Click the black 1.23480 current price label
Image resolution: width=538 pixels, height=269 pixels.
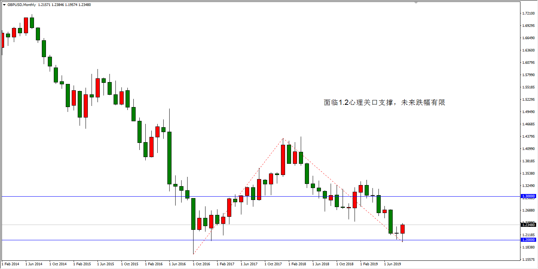[x=529, y=225]
